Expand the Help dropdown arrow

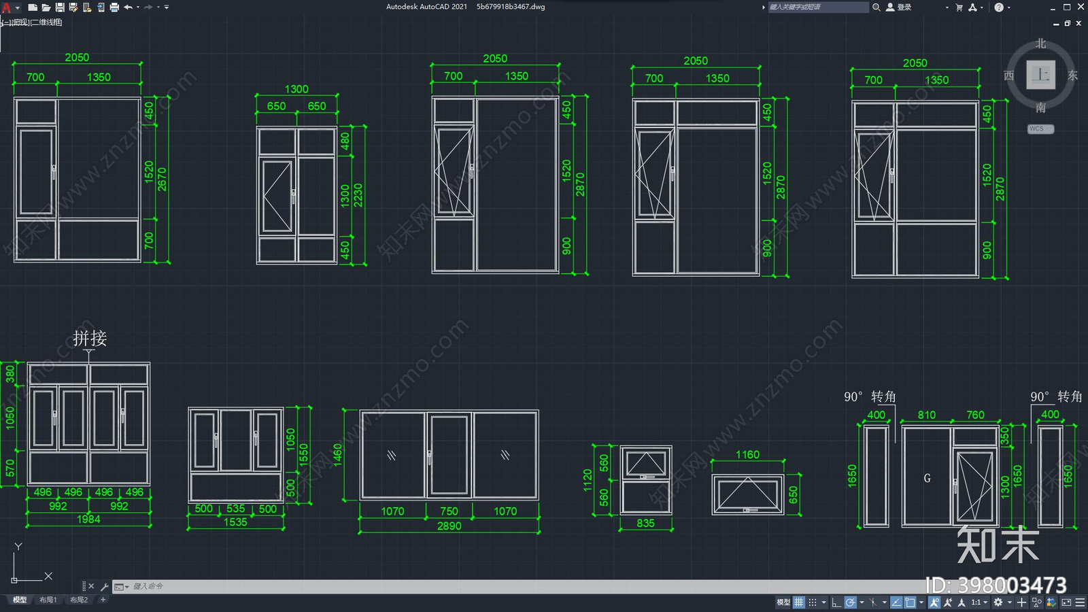[1008, 7]
